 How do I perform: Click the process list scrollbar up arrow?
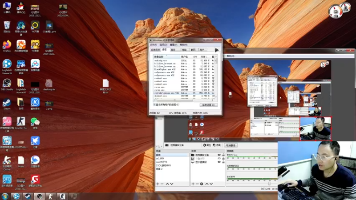[216, 56]
